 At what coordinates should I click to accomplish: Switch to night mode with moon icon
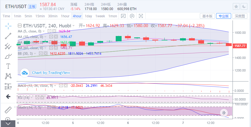(x=244, y=6)
